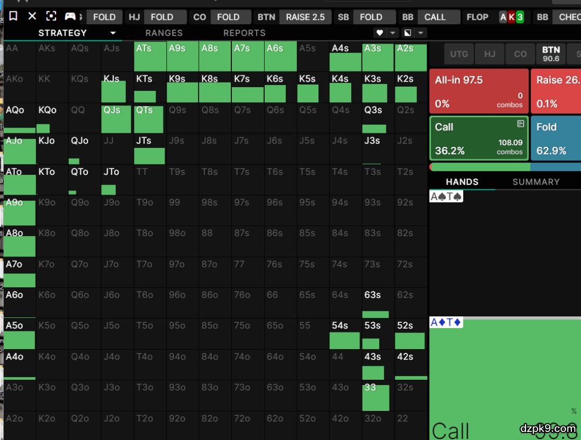The height and width of the screenshot is (440, 581).
Task: Switch to the Ranges tab
Action: [164, 33]
